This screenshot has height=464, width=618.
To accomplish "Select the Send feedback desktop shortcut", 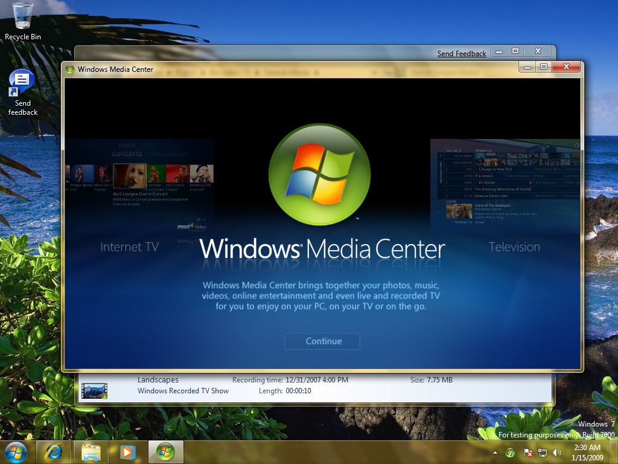I will [22, 93].
